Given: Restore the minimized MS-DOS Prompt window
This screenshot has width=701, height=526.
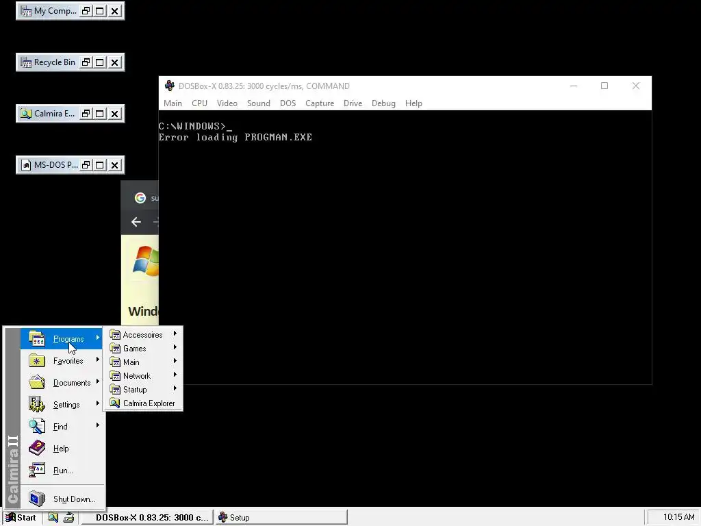Looking at the screenshot, I should (86, 165).
